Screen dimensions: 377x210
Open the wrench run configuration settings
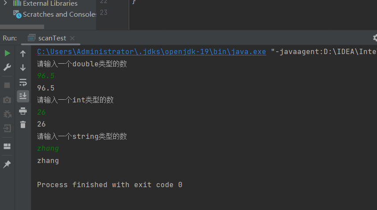coord(7,67)
